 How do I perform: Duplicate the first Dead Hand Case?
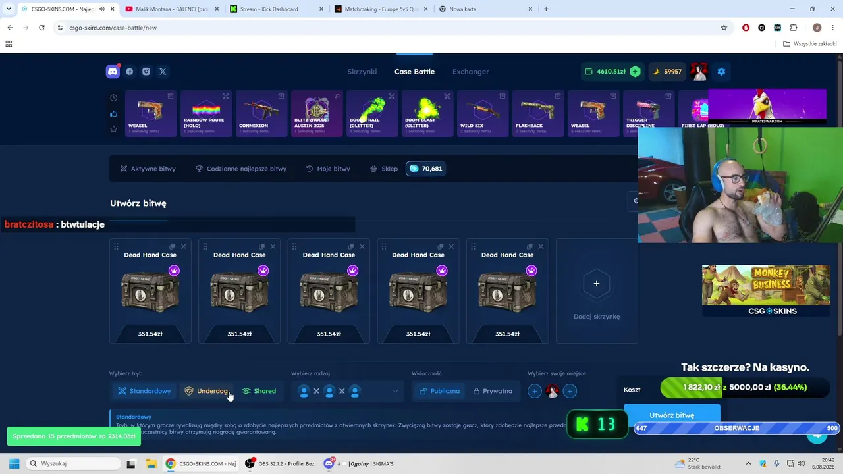pyautogui.click(x=173, y=246)
